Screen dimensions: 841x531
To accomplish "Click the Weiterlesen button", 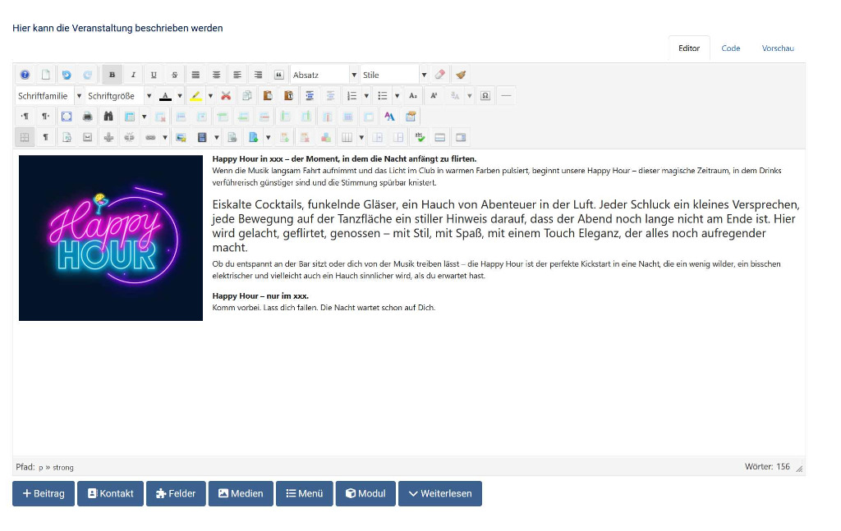I will [440, 493].
